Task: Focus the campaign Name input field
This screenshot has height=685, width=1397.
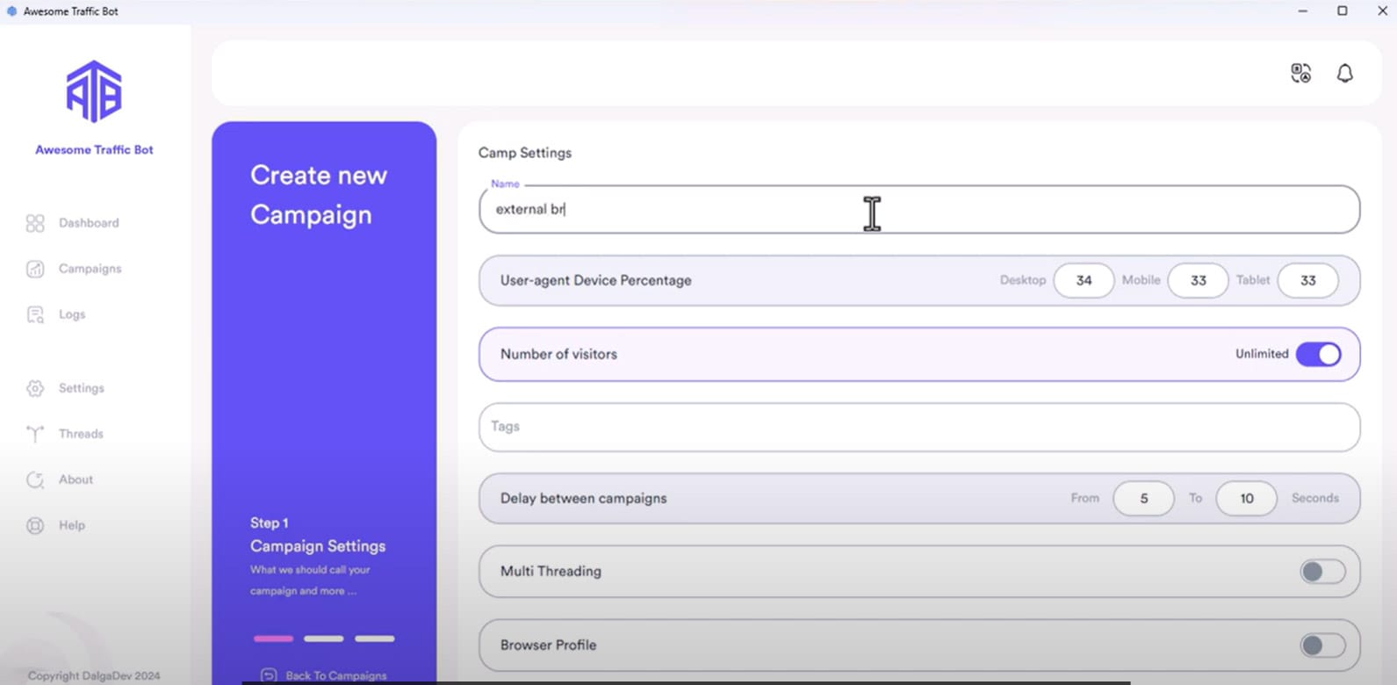Action: 919,209
